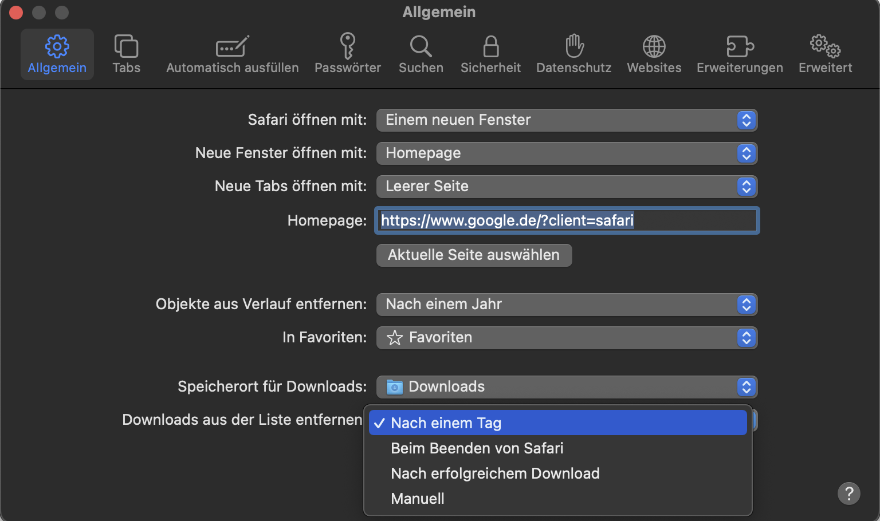Click the help question mark button

(848, 493)
